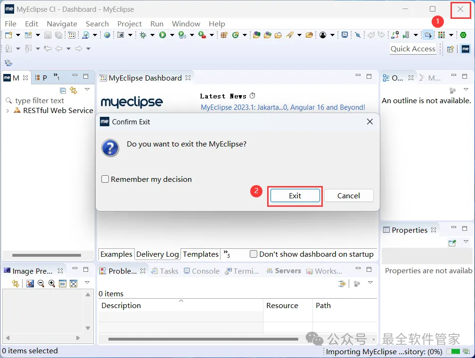The image size is (475, 358).
Task: Click the black user profile toolbar icon
Action: click(x=323, y=35)
